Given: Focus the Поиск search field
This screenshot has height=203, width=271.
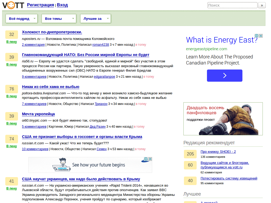Looking at the screenshot, I should (232, 5).
